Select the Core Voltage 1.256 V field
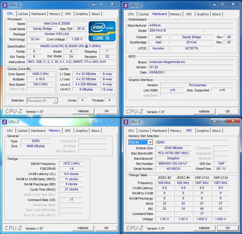Image resolution: width=242 pixels, height=234 pixels. (77, 39)
